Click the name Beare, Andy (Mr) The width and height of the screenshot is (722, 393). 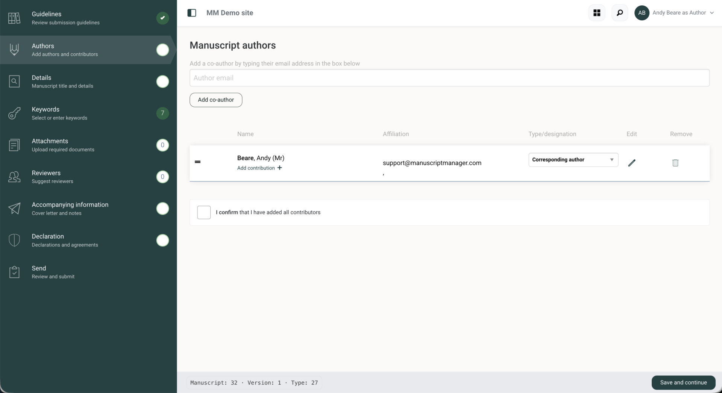[x=261, y=158]
